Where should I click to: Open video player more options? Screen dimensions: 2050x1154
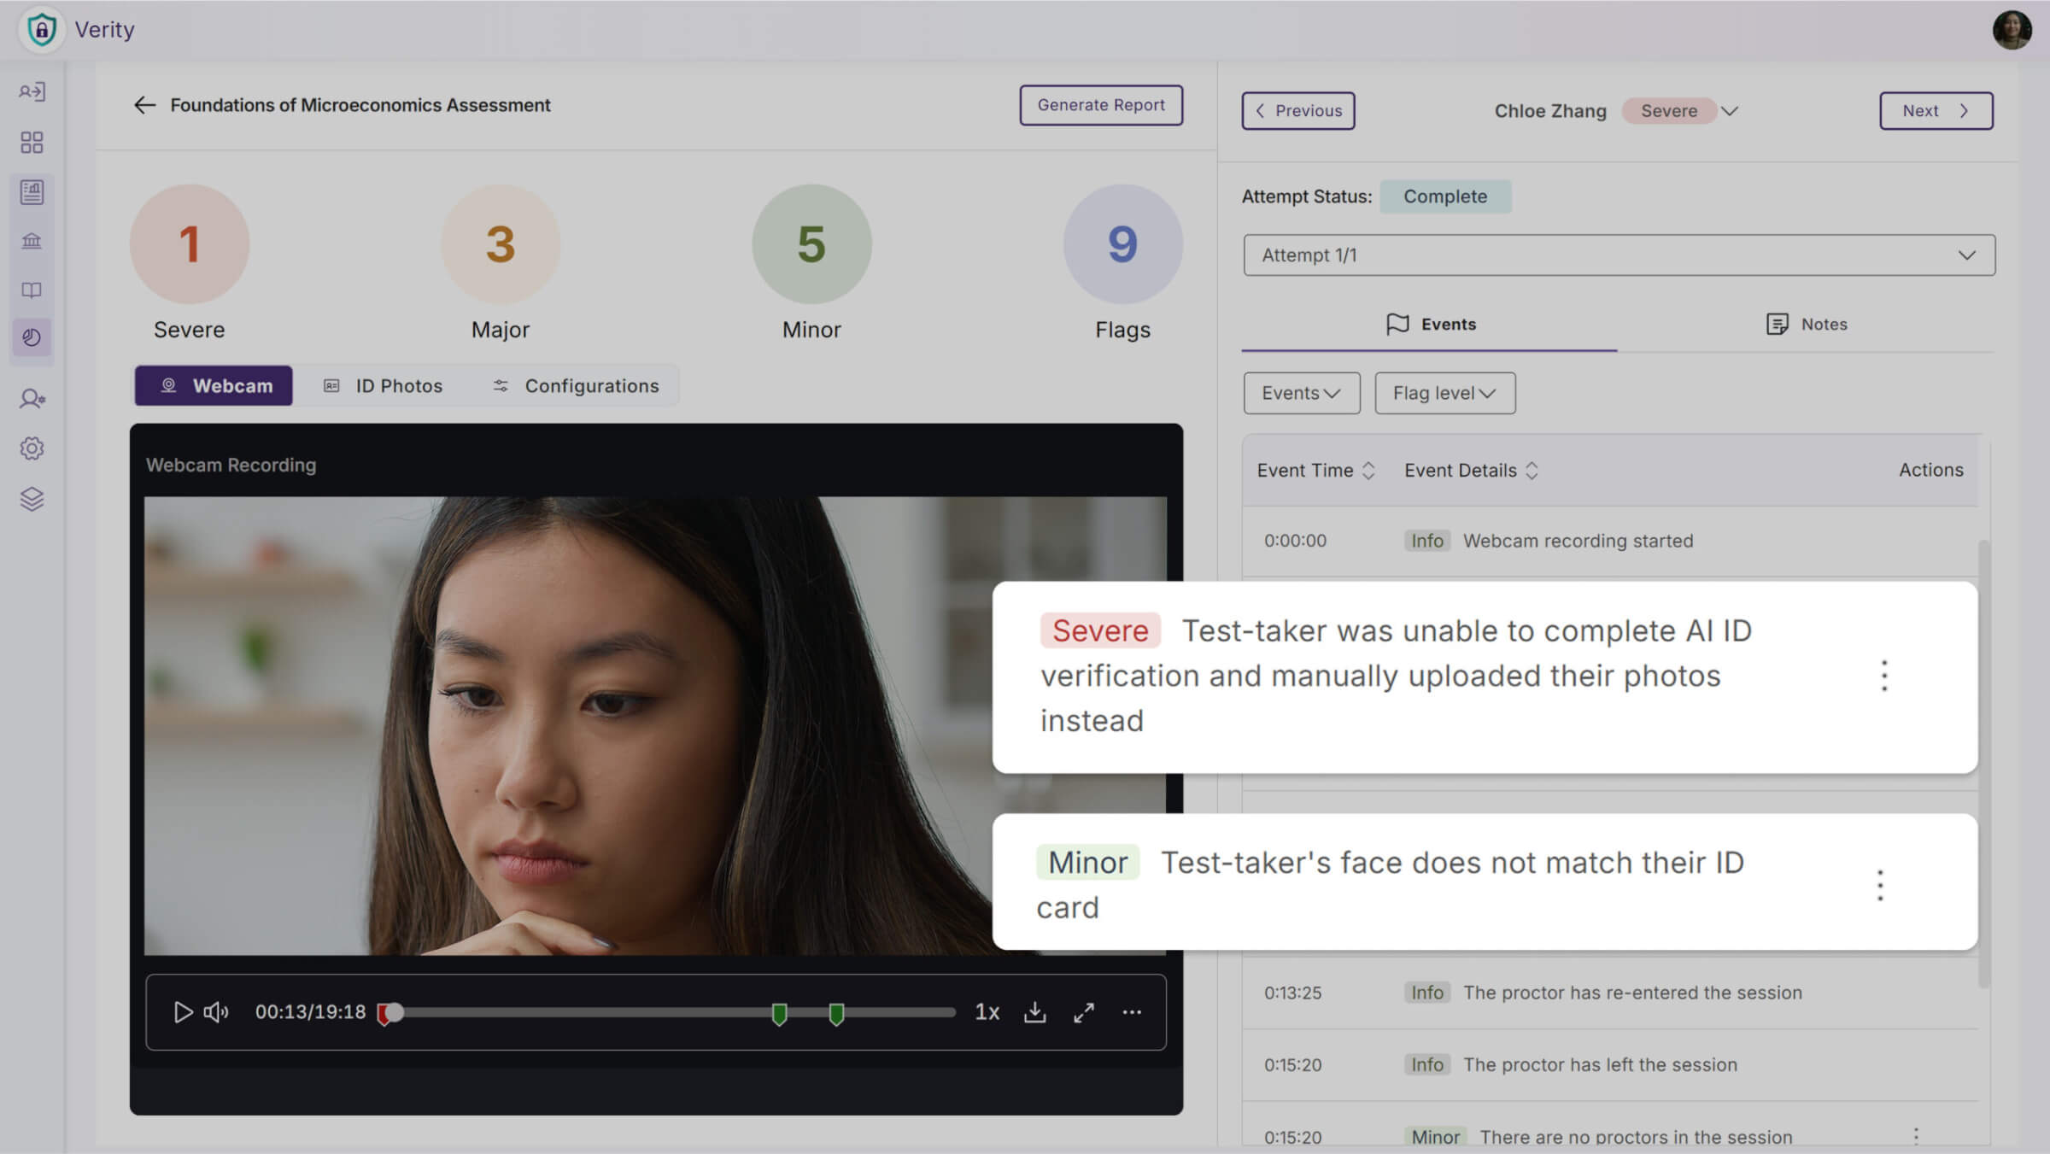coord(1132,1012)
